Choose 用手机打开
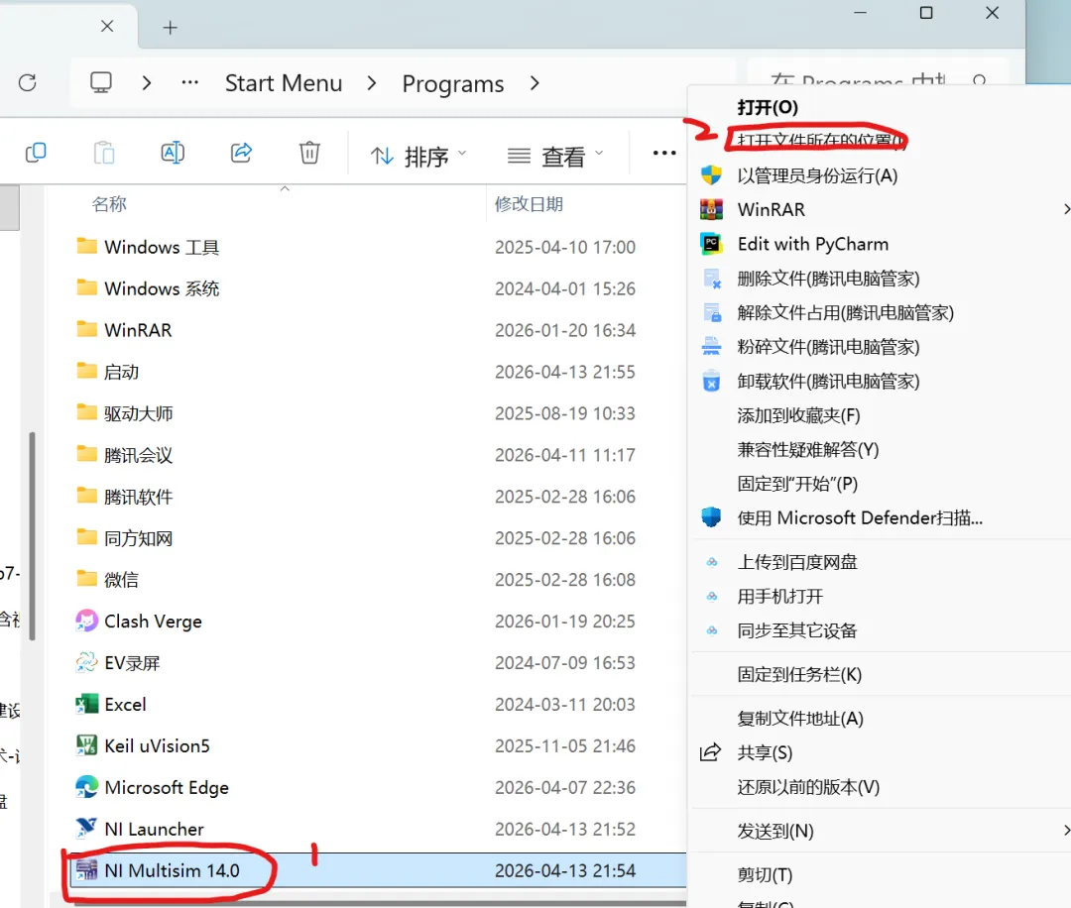 pyautogui.click(x=780, y=597)
